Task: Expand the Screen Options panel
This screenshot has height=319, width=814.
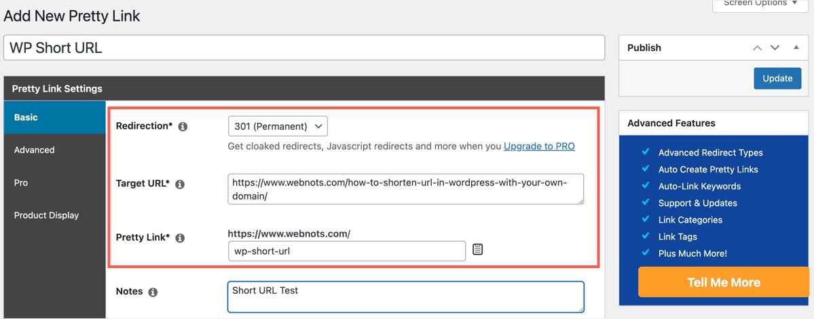Action: pyautogui.click(x=760, y=4)
